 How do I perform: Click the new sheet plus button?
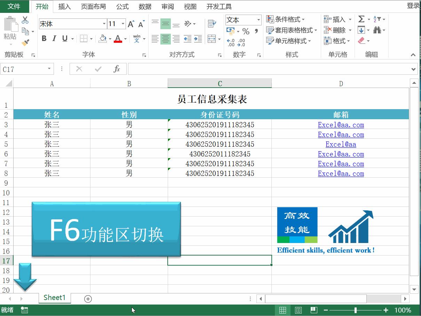tap(88, 298)
